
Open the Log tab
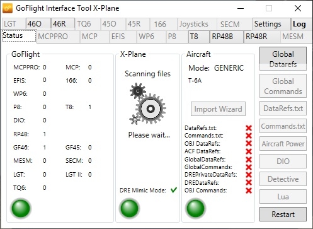pyautogui.click(x=301, y=24)
